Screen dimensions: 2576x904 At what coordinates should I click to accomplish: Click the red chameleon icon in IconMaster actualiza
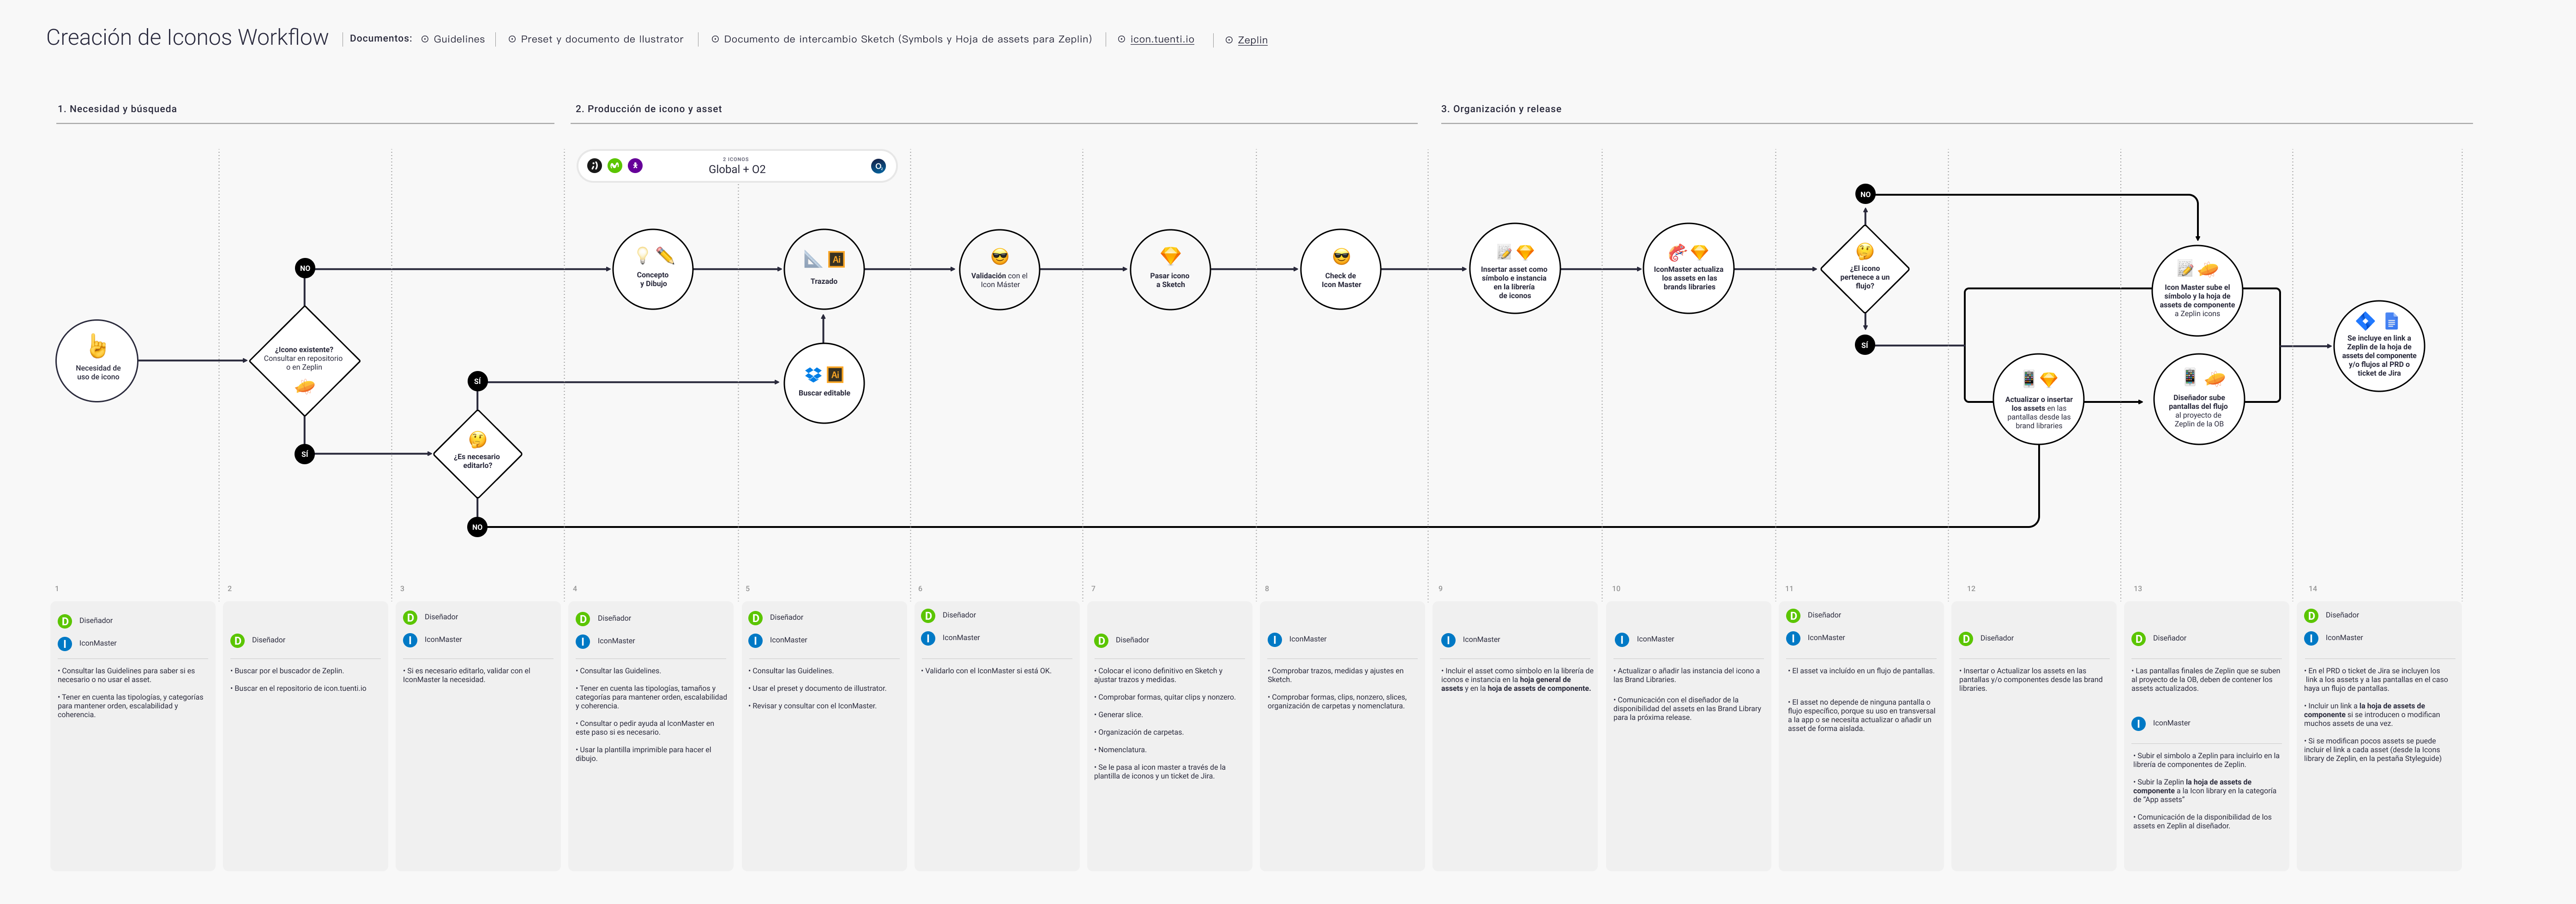pos(1677,252)
